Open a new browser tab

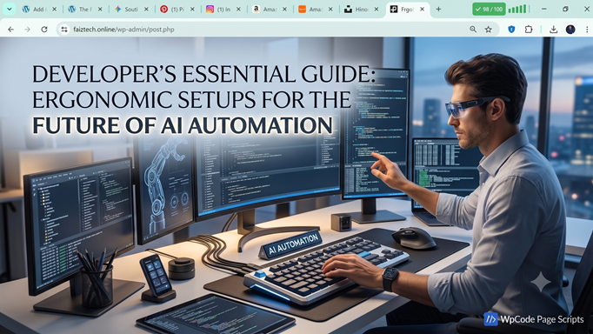tap(438, 9)
